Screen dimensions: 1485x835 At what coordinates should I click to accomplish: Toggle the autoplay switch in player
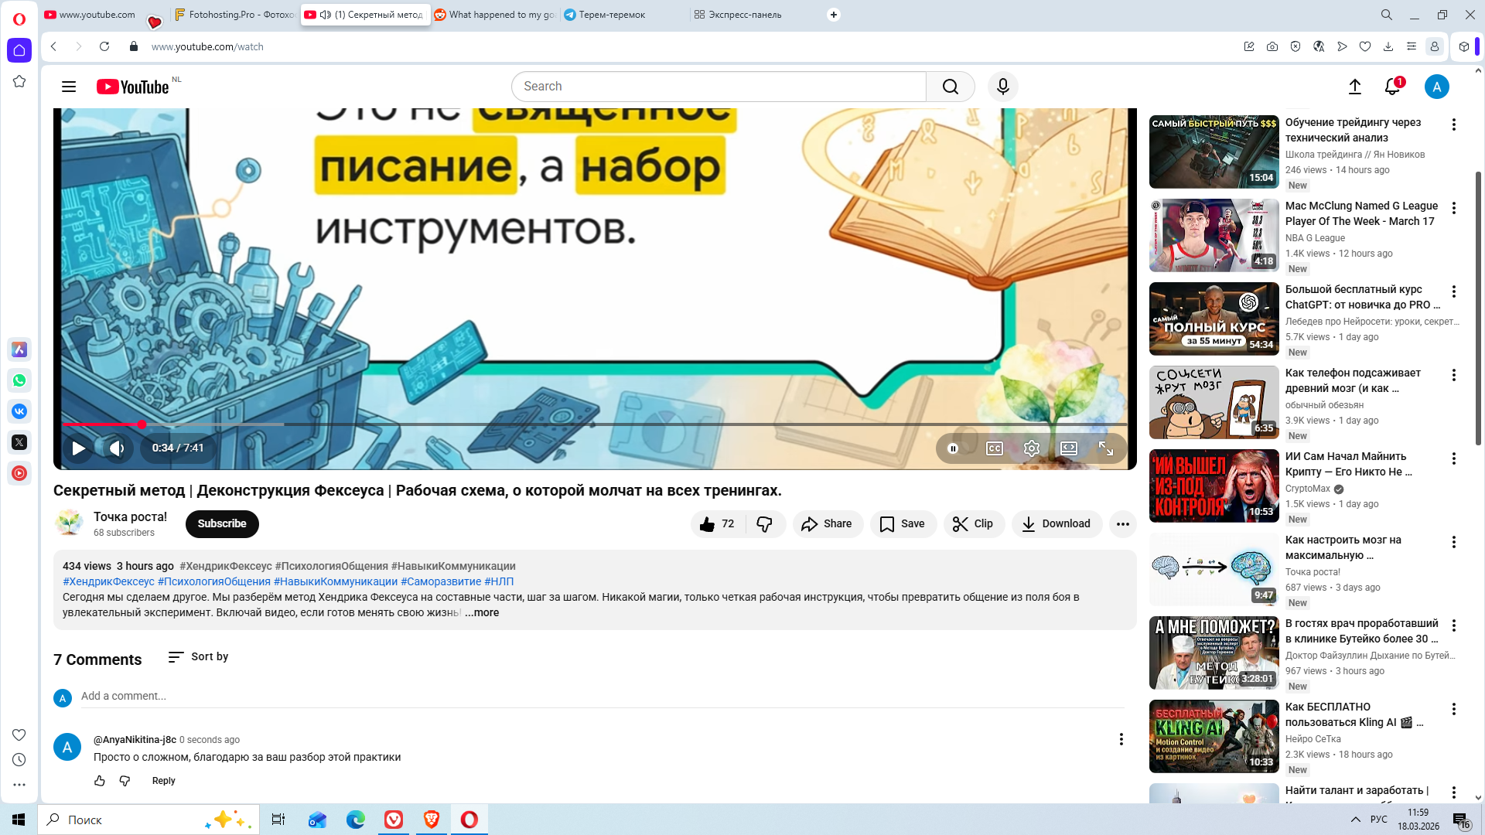tap(956, 448)
